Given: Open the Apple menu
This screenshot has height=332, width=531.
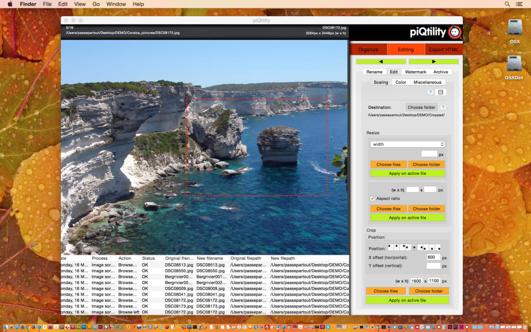Looking at the screenshot, I should 10,4.
